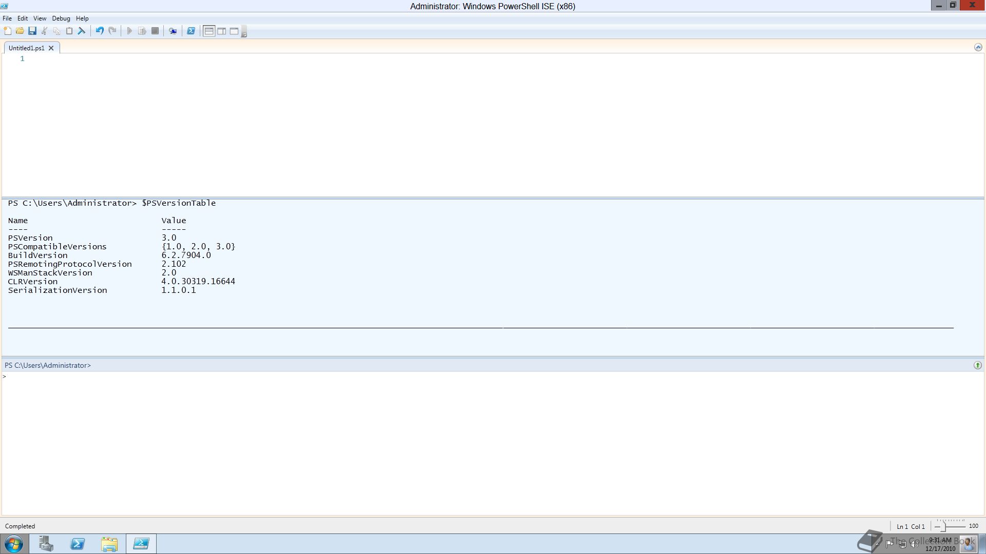The height and width of the screenshot is (554, 986).
Task: Open the Debug menu
Action: (61, 18)
